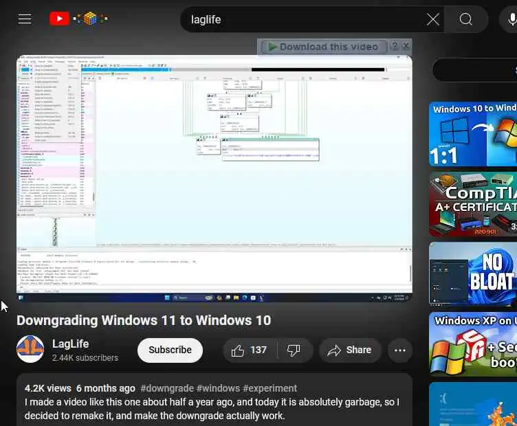
Task: Click the video title Downgrading Windows 11
Action: [x=144, y=320]
